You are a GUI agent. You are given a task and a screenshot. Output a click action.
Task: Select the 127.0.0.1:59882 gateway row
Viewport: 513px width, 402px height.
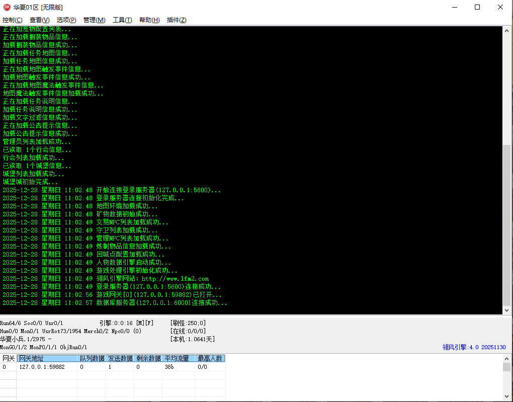click(x=42, y=367)
